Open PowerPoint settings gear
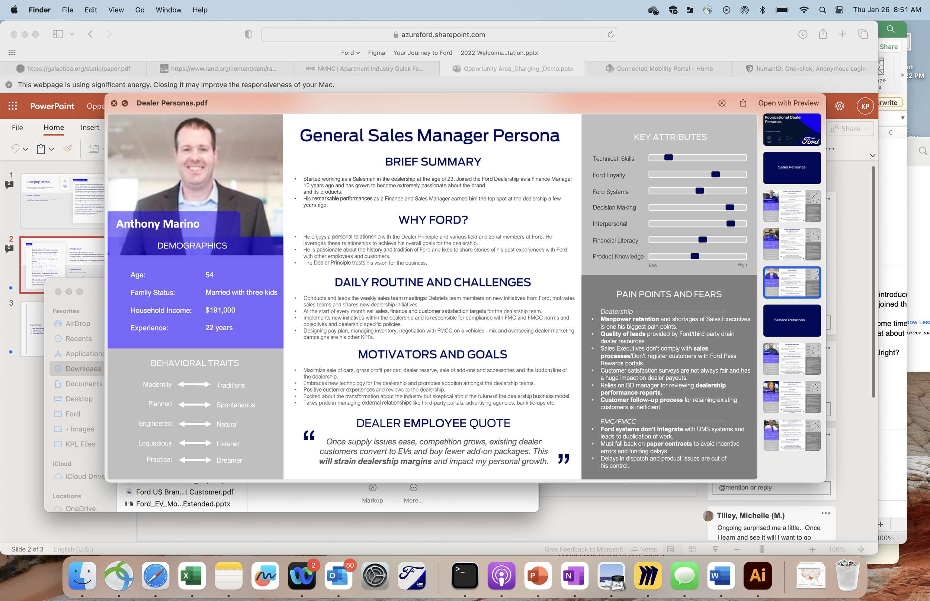This screenshot has height=601, width=930. (x=840, y=106)
